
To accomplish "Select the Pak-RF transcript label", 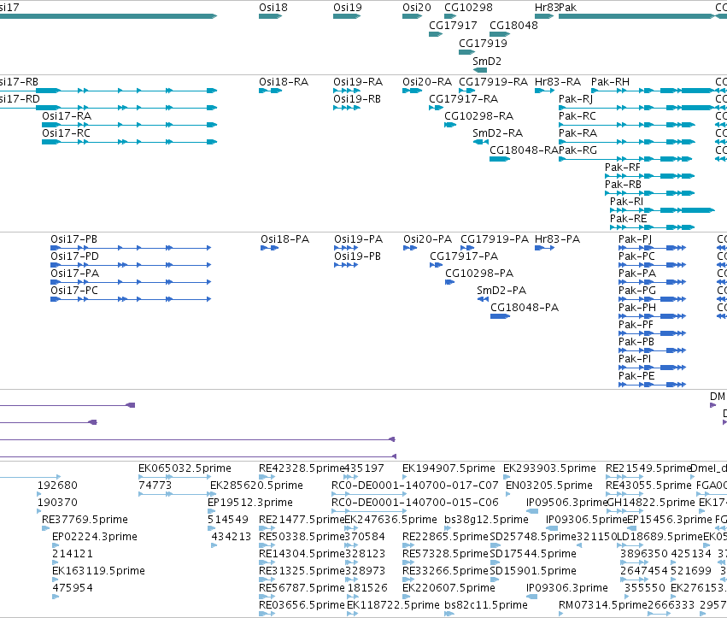I will (623, 168).
